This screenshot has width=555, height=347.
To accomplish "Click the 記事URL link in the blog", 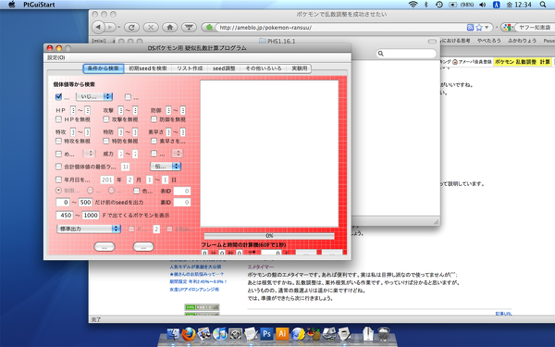I will [x=504, y=314].
